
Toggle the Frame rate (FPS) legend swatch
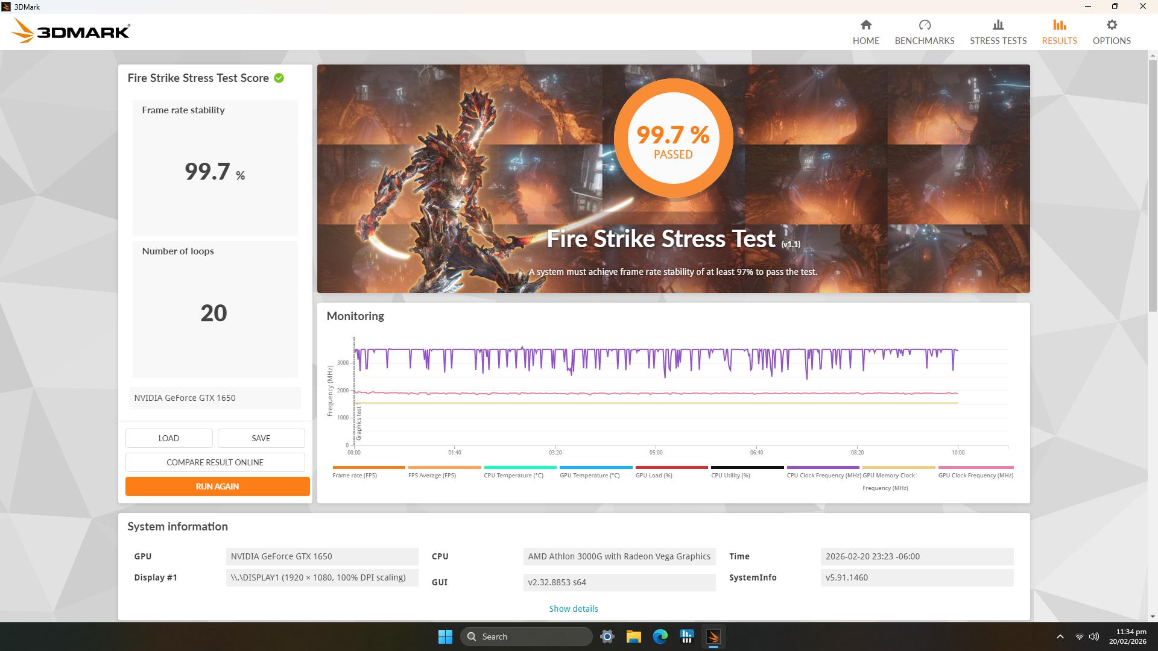pyautogui.click(x=369, y=467)
